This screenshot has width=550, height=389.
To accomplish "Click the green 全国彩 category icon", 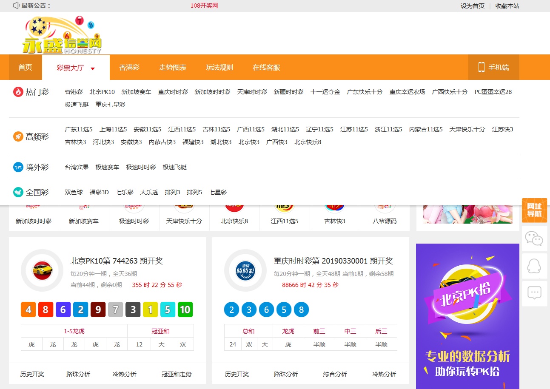I will coord(18,192).
